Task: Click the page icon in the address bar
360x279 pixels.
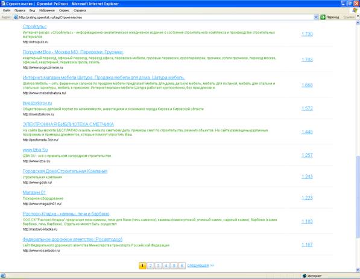Action: click(16, 17)
